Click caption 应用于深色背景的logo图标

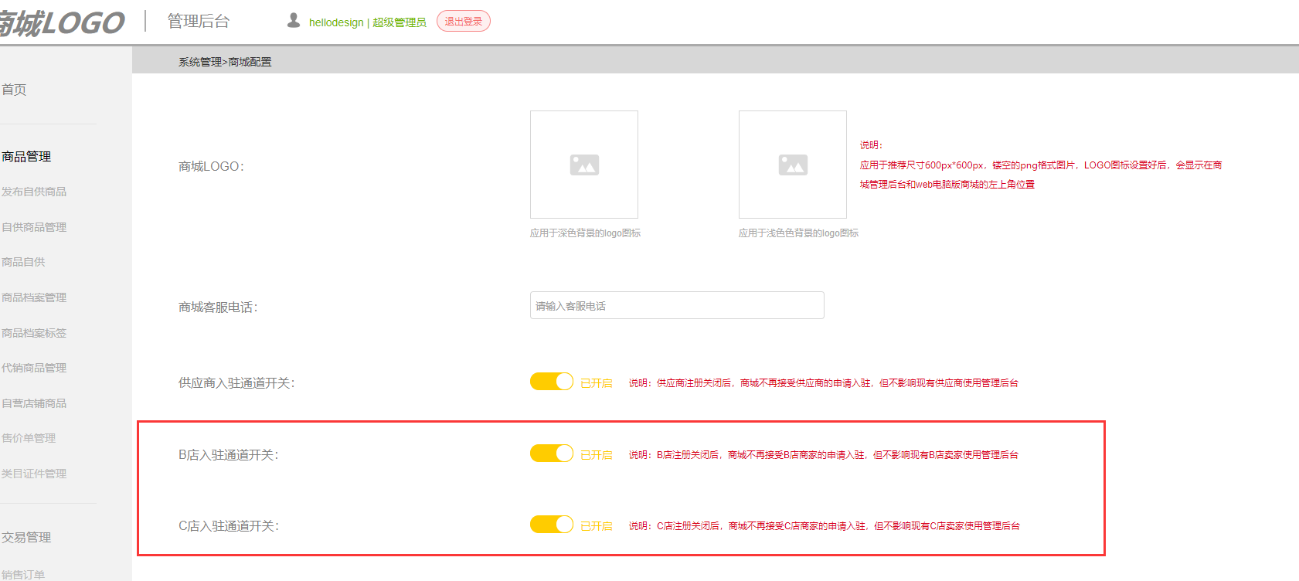tap(585, 233)
